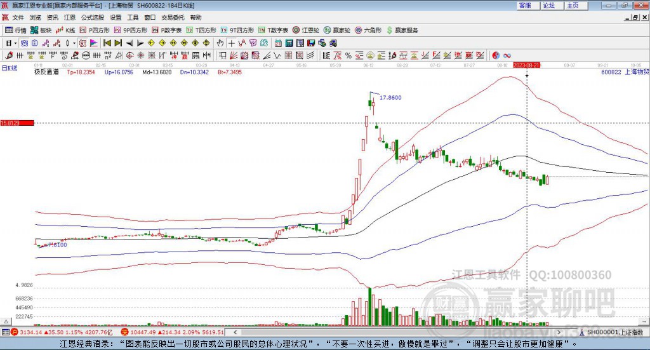Move chart left with black arrow
This screenshot has width=650, height=350.
click(129, 43)
